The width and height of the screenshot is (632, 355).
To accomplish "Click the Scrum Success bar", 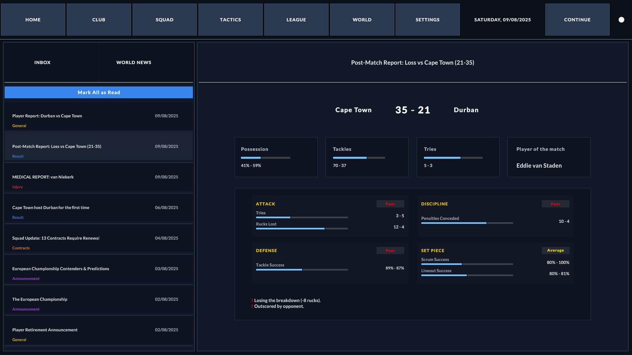I will (x=467, y=264).
